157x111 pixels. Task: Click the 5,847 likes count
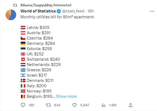tap(85, 105)
